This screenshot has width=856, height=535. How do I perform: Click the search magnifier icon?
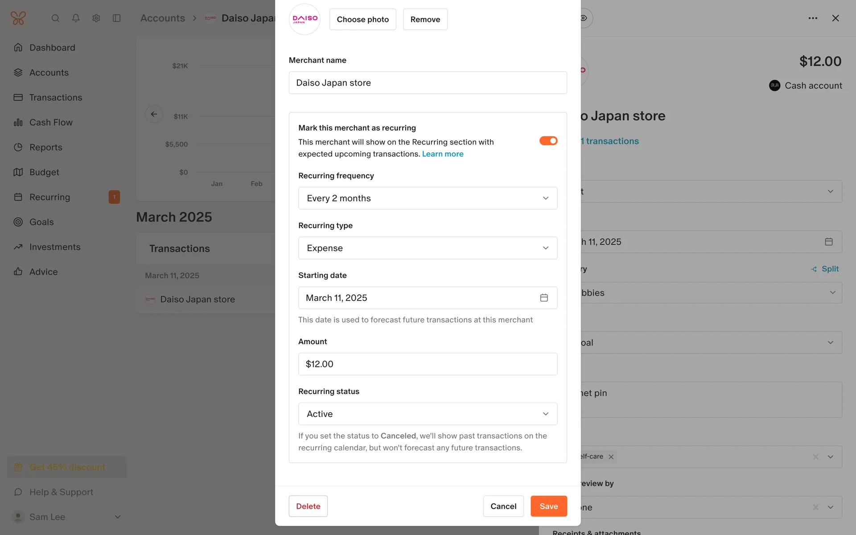[55, 18]
